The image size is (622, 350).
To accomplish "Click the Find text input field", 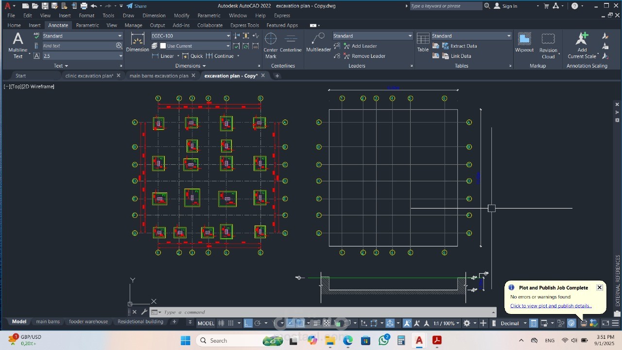I will point(78,46).
